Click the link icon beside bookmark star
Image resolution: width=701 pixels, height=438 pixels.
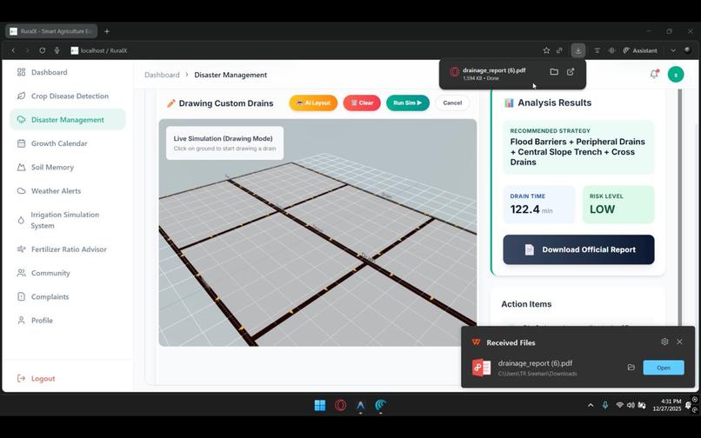pyautogui.click(x=559, y=50)
